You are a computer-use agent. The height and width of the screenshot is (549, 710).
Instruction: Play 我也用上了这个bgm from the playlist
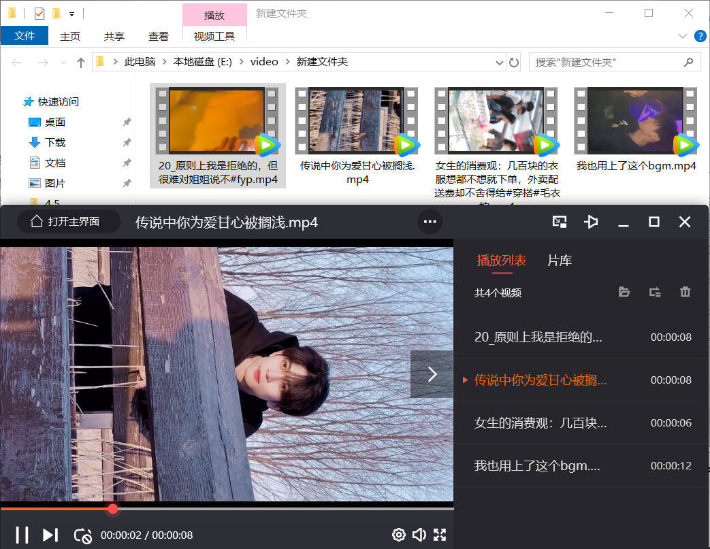[x=537, y=466]
